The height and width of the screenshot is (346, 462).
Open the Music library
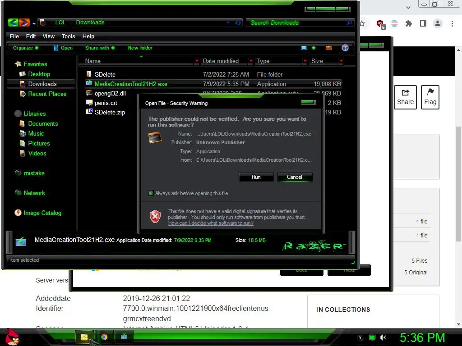(x=36, y=133)
